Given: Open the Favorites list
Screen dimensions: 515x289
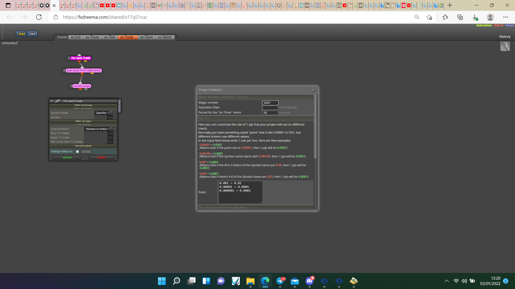Looking at the screenshot, I should click(x=445, y=17).
